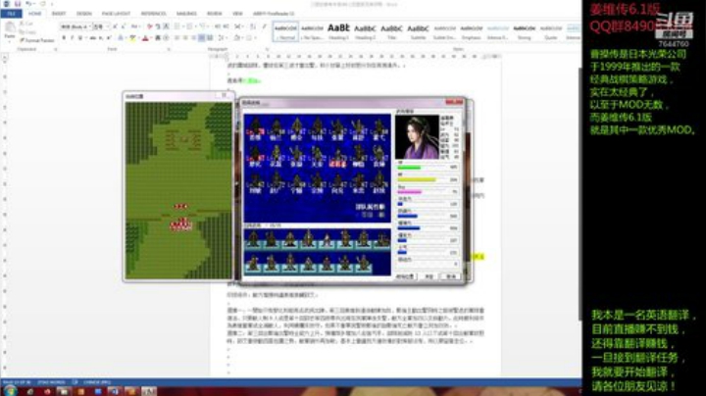706x396 pixels.
Task: Click the Text Effects icon
Action: pos(122,38)
